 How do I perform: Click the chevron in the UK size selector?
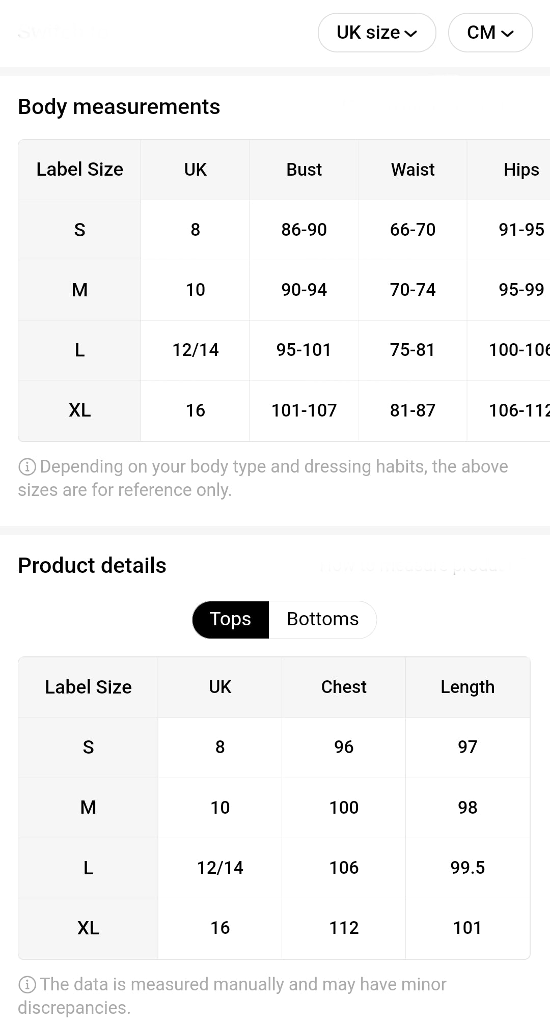point(411,34)
